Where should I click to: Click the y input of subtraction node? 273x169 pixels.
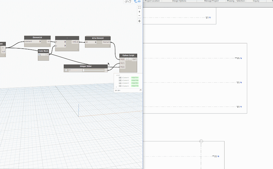(x=61, y=46)
